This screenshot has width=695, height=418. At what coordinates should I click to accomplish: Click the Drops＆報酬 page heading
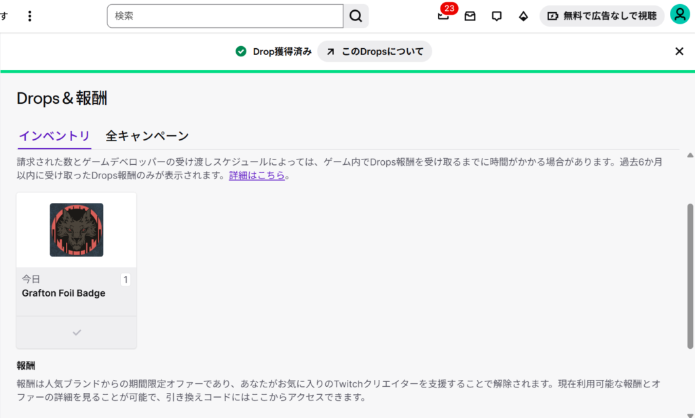[62, 98]
